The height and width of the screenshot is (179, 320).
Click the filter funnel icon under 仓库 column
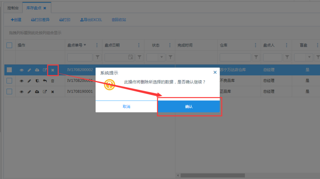click(256, 57)
